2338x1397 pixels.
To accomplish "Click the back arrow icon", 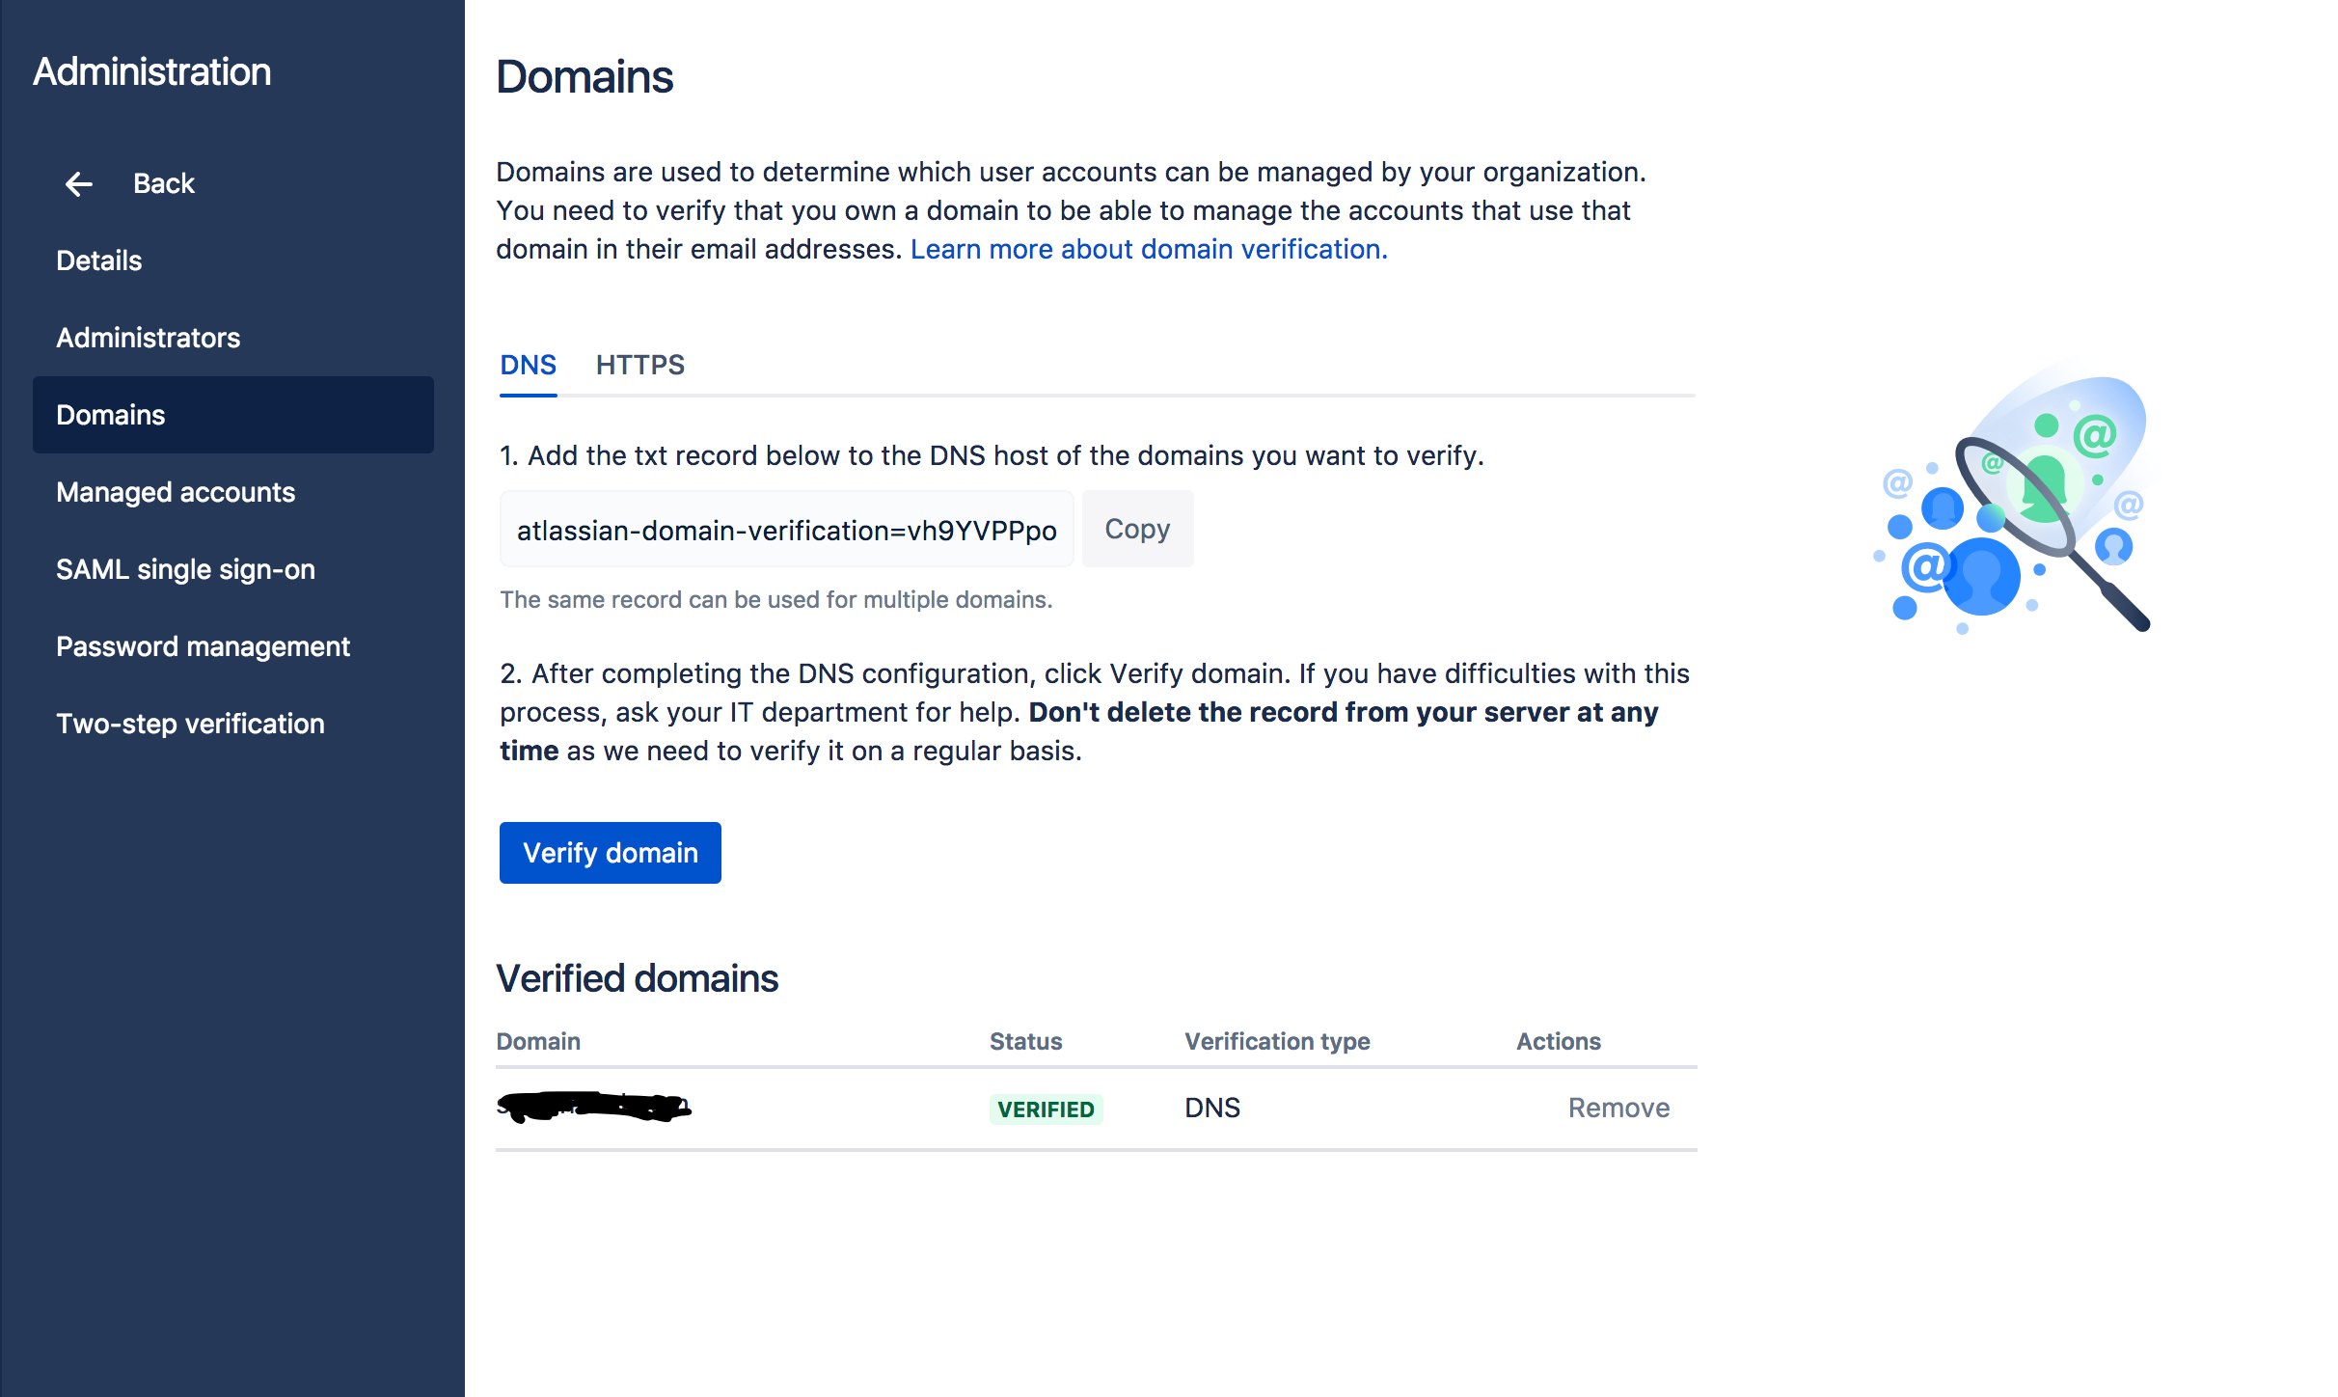I will click(x=79, y=183).
